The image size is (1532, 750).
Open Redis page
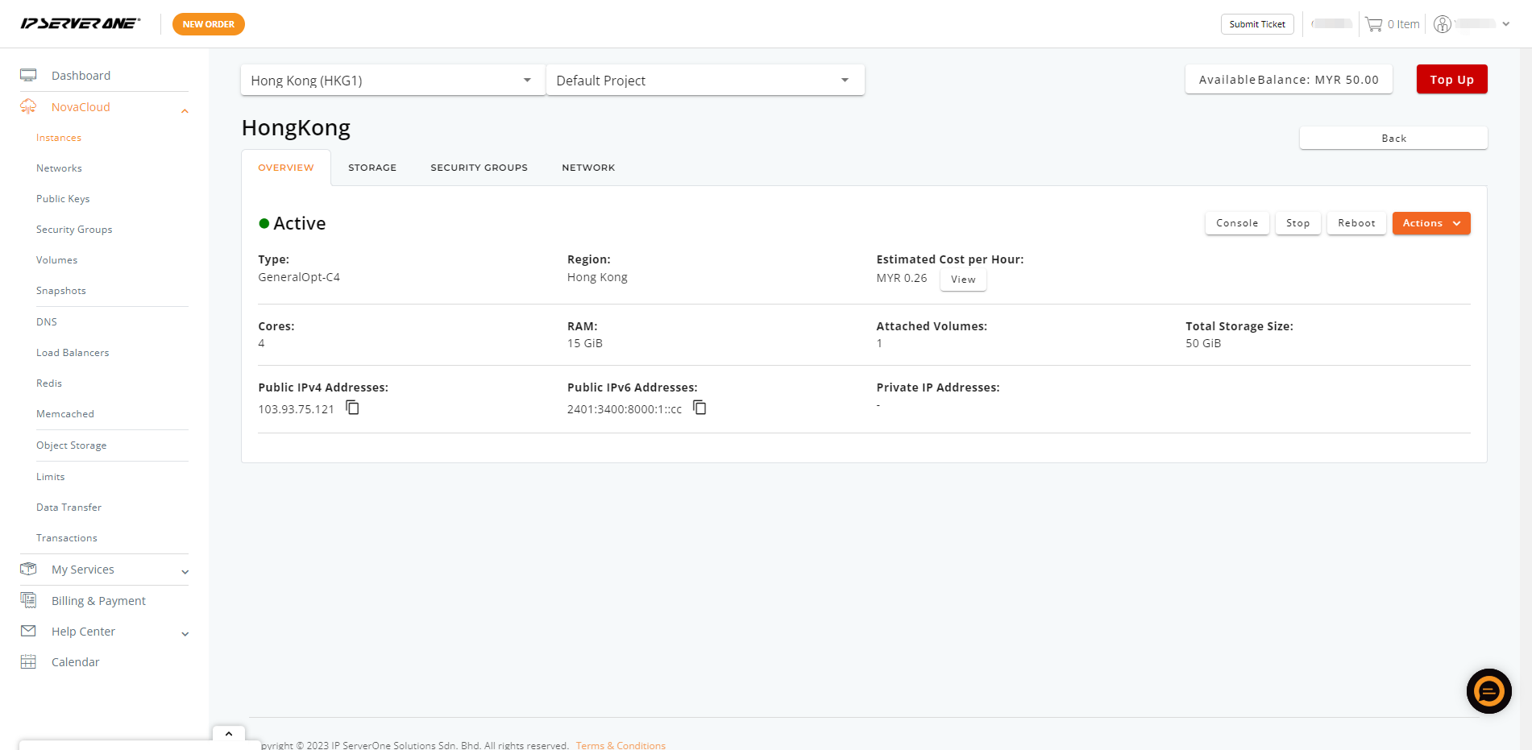49,383
